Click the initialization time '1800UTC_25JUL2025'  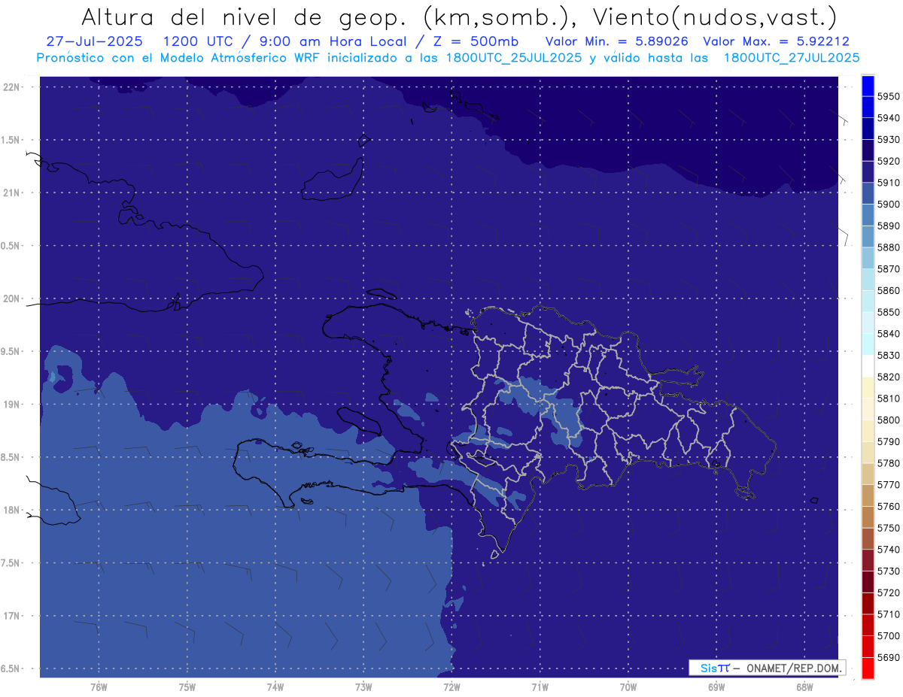click(x=514, y=57)
